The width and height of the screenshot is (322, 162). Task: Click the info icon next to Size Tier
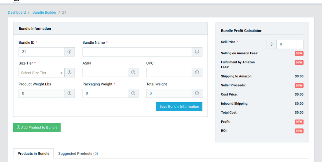(69, 73)
